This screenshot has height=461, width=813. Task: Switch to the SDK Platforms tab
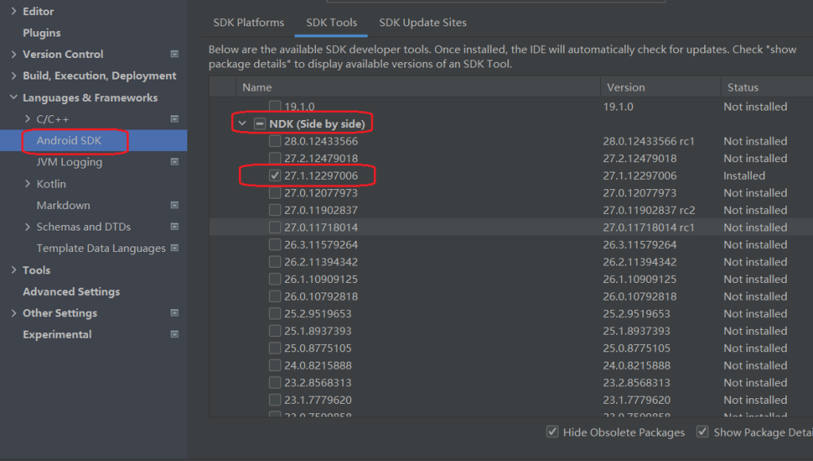(249, 22)
